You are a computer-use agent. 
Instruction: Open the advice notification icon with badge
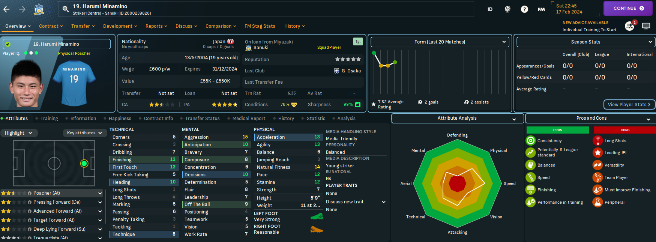629,26
